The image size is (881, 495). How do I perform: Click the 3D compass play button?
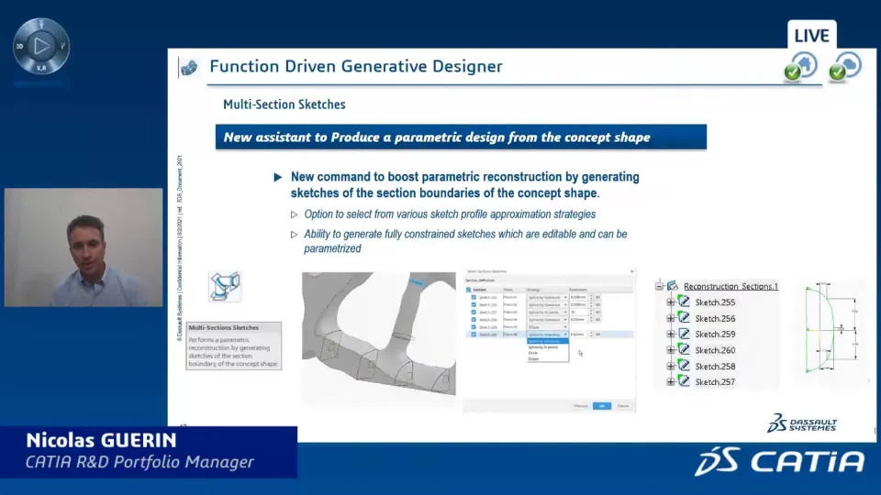coord(41,46)
